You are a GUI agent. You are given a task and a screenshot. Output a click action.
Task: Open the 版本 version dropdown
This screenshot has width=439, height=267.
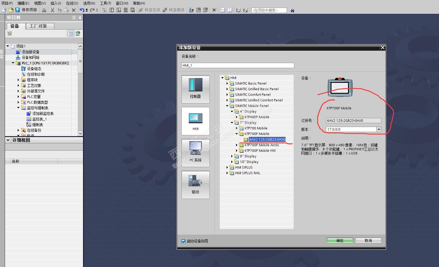click(x=379, y=129)
